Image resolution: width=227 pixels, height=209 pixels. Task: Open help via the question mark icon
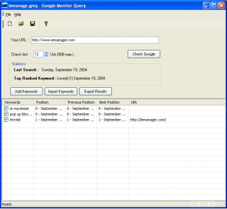pos(46,24)
